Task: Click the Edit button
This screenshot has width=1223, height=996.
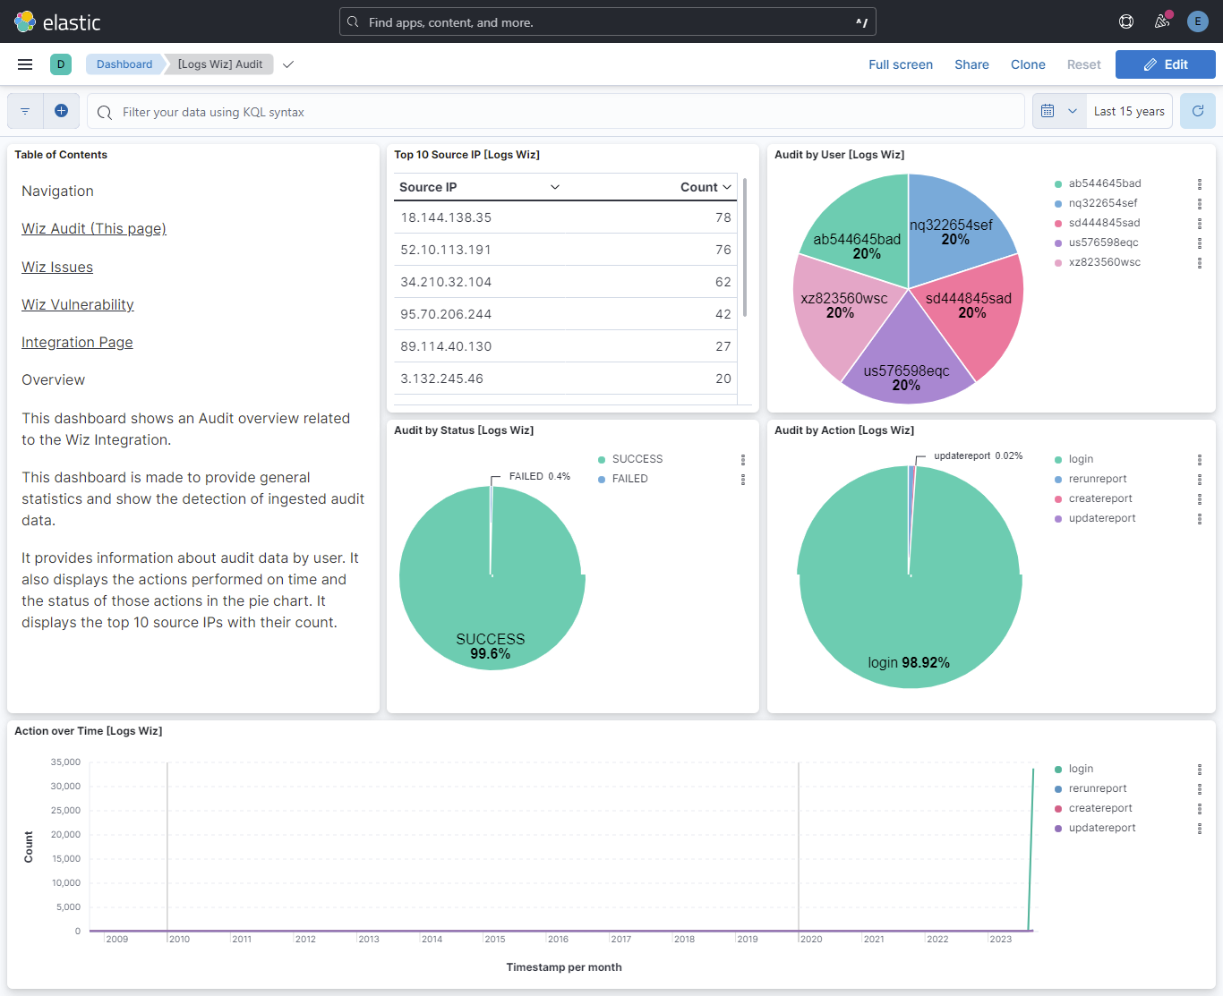Action: tap(1165, 64)
